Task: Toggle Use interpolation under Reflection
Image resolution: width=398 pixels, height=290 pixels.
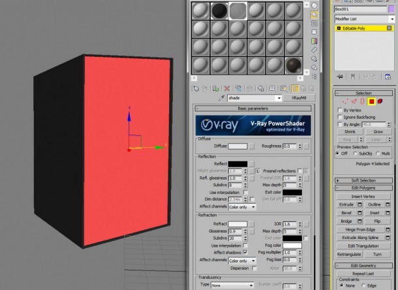Action: pyautogui.click(x=245, y=192)
